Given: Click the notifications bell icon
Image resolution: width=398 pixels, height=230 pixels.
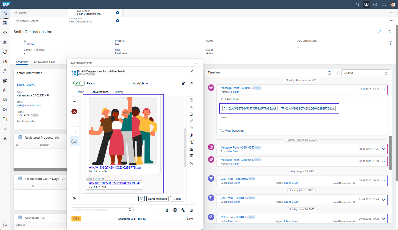Looking at the screenshot, I should coord(384,5).
